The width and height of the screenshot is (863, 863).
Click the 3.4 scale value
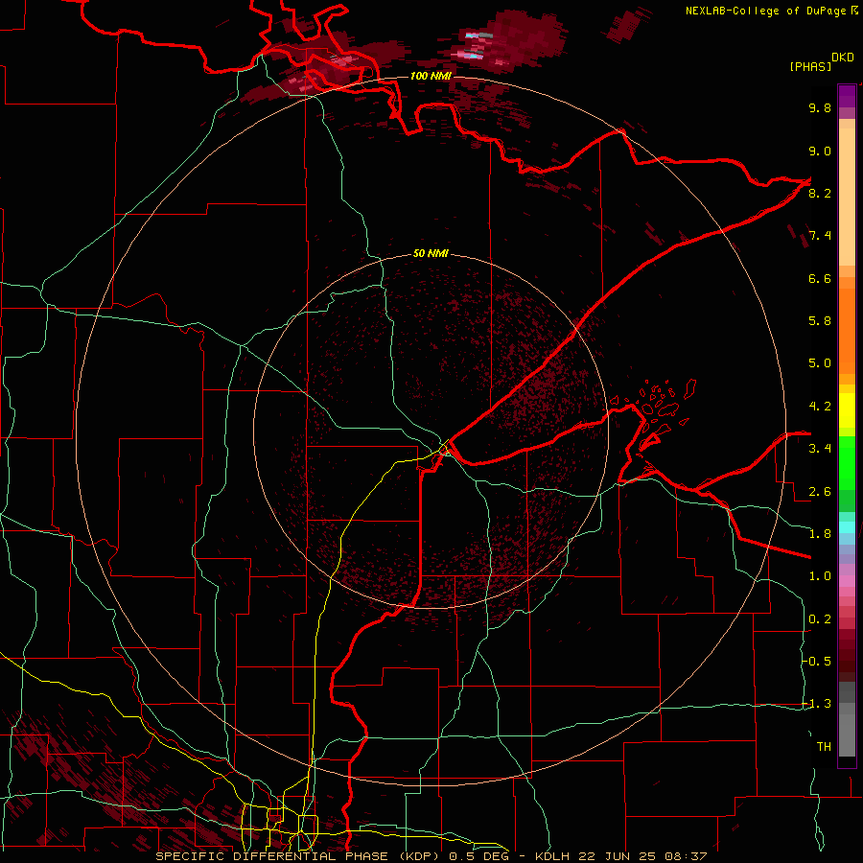pyautogui.click(x=820, y=449)
